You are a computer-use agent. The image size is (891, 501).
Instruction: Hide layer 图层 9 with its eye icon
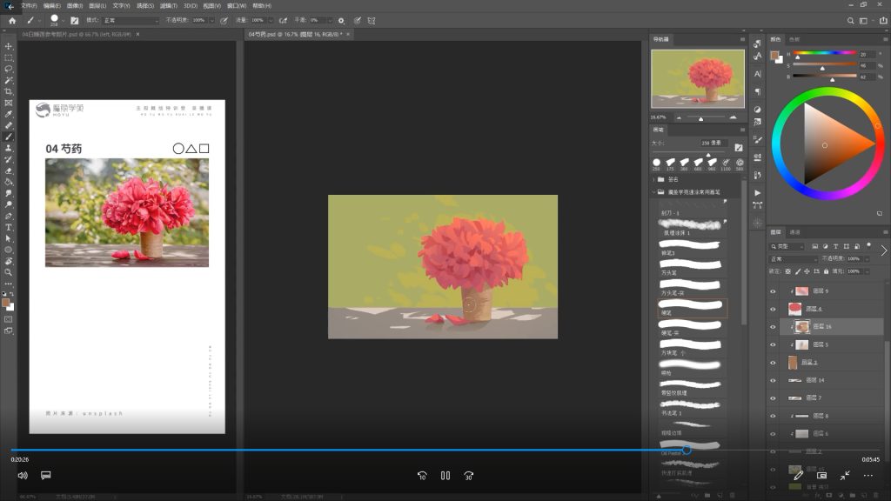tap(773, 291)
